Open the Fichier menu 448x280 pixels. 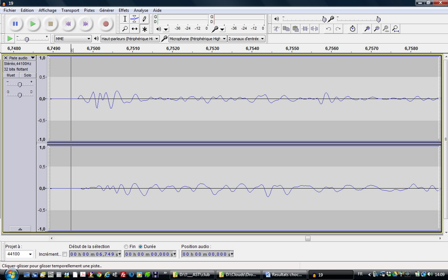pyautogui.click(x=10, y=10)
